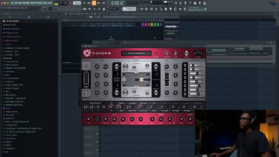The height and width of the screenshot is (157, 279).
Task: Toggle the LED beside the bottom harmonic slider
Action: [x=204, y=94]
